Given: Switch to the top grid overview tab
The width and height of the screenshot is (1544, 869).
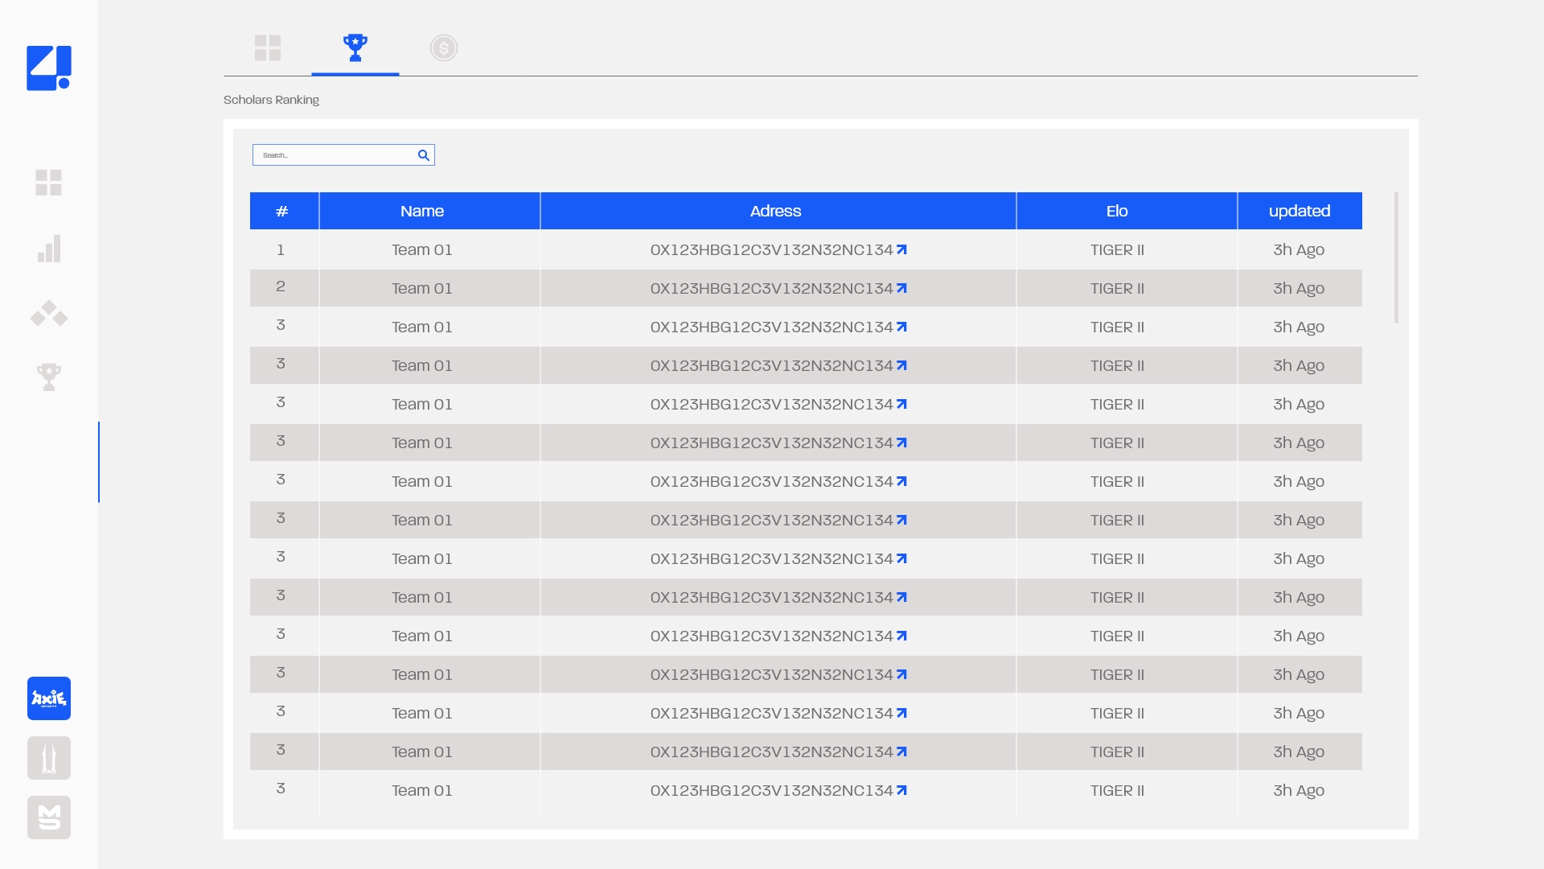Looking at the screenshot, I should pyautogui.click(x=268, y=47).
